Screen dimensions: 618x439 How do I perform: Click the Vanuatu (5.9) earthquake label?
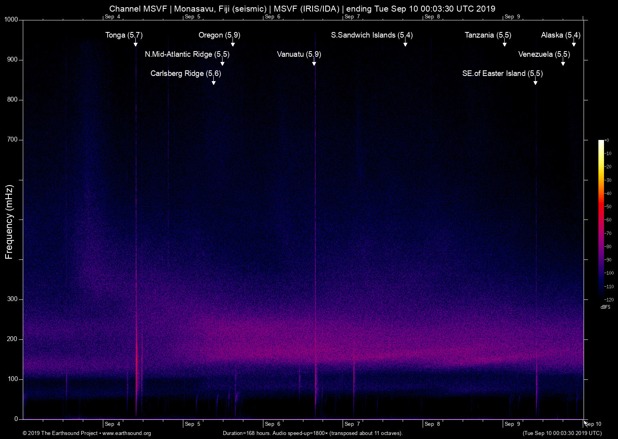pos(299,54)
